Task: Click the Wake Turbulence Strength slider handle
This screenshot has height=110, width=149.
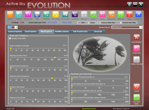Action: coord(11,48)
